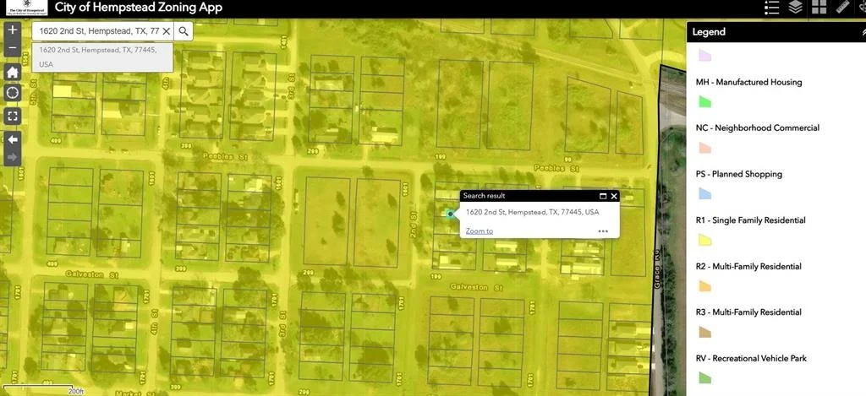866x396 pixels.
Task: Open the Measurement ruler tool
Action: pyautogui.click(x=842, y=8)
